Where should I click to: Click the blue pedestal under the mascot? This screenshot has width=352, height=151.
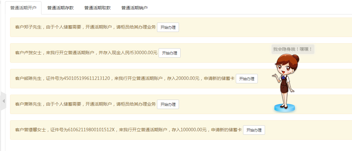click(284, 108)
